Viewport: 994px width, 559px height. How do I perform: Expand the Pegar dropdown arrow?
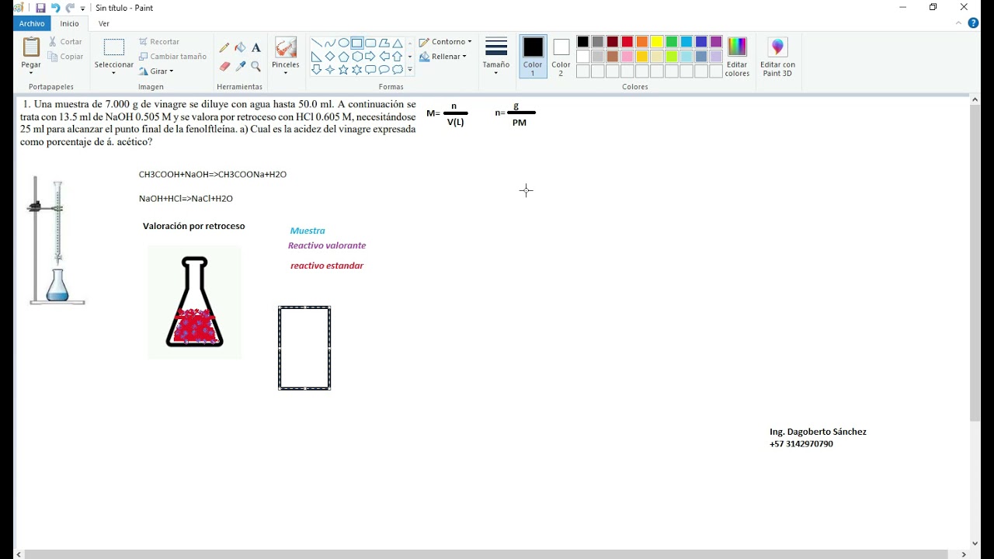[x=31, y=73]
